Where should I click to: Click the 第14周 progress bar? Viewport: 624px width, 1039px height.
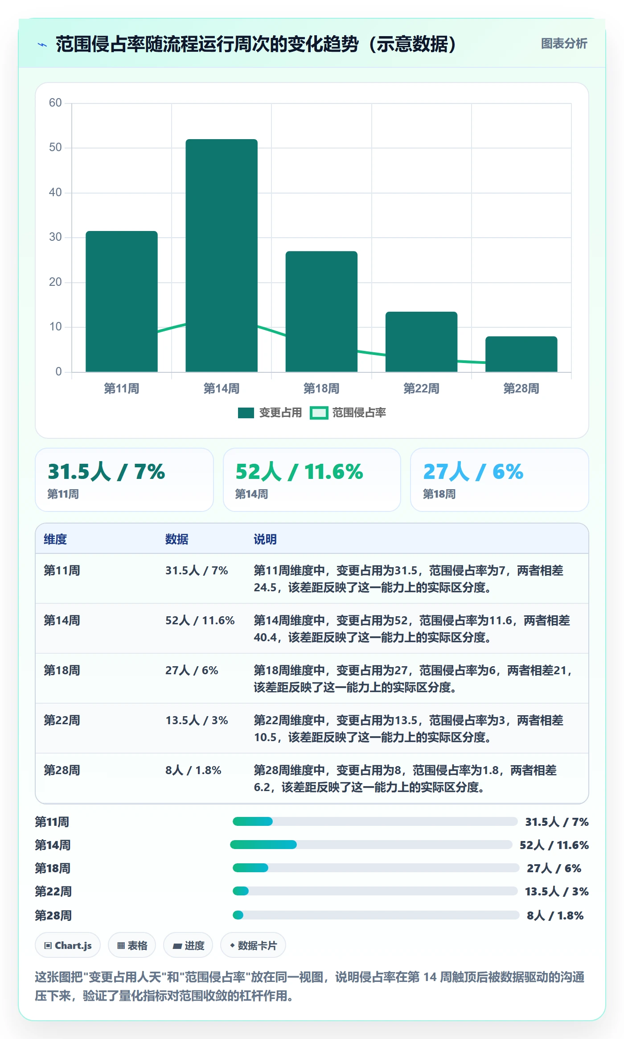[x=371, y=845]
